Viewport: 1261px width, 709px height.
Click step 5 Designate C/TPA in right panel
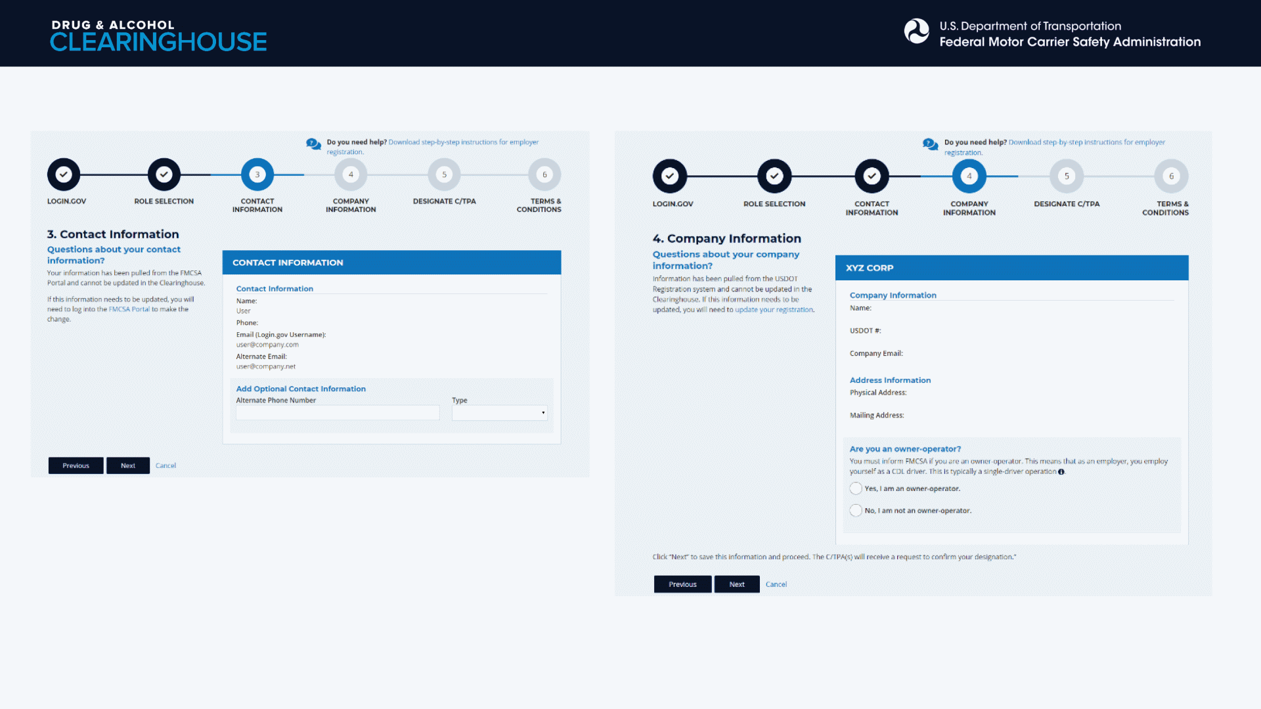coord(1067,176)
